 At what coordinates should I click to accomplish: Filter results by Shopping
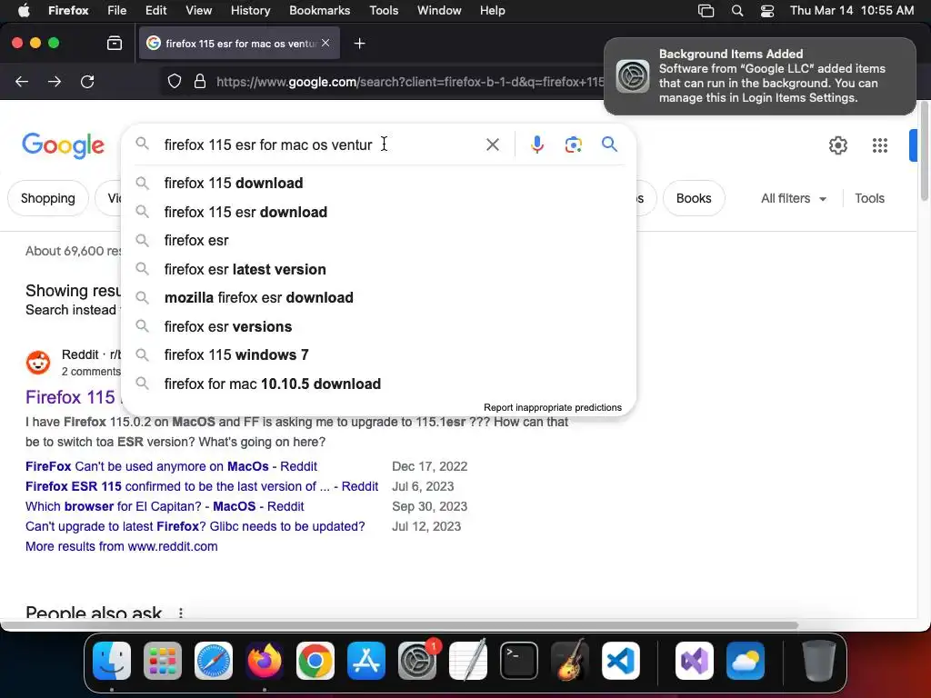coord(47,198)
